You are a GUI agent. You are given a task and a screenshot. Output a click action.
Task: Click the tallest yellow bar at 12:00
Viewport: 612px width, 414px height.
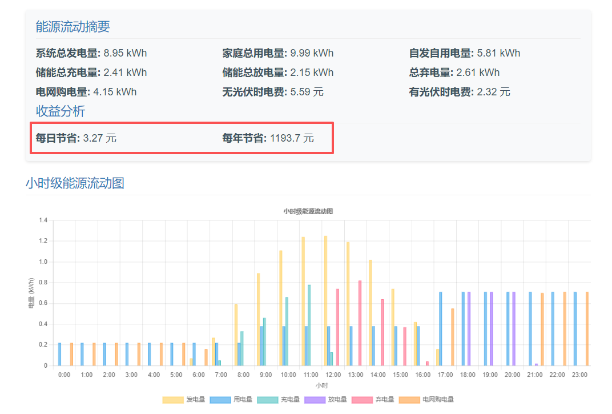pos(325,300)
